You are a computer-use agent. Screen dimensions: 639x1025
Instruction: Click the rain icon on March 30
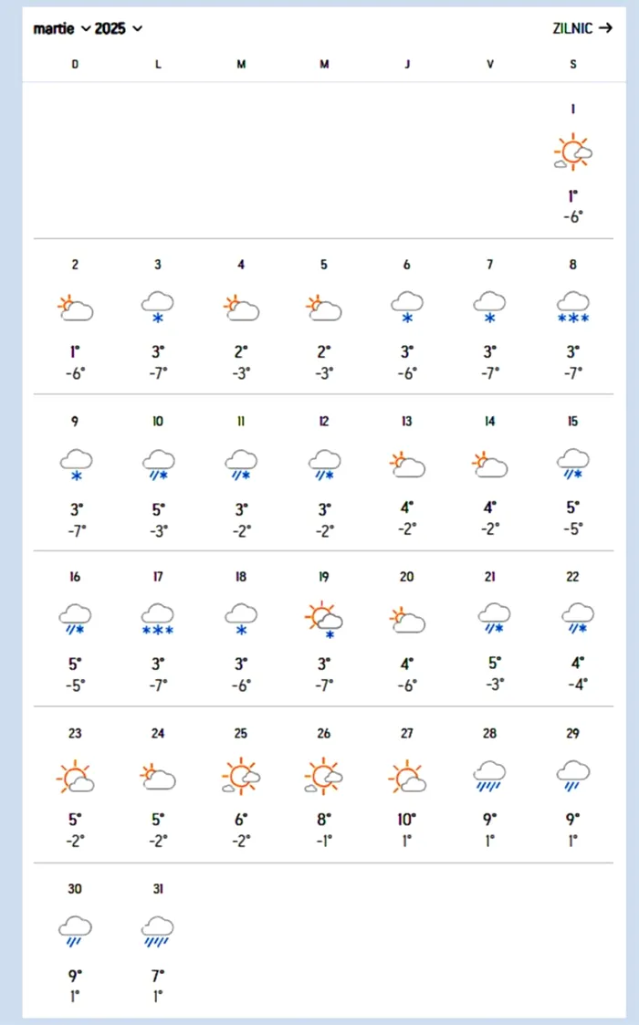click(75, 932)
